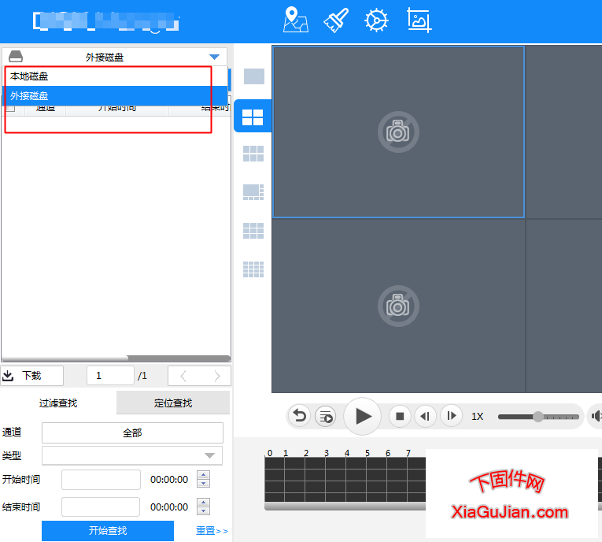
Task: Select the bottom-left video window
Action: pyautogui.click(x=398, y=306)
